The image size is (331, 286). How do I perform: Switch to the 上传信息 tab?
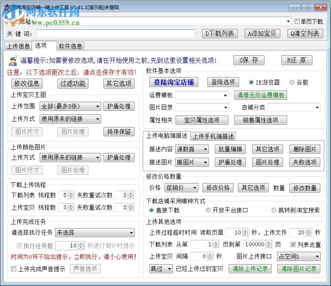click(x=18, y=46)
